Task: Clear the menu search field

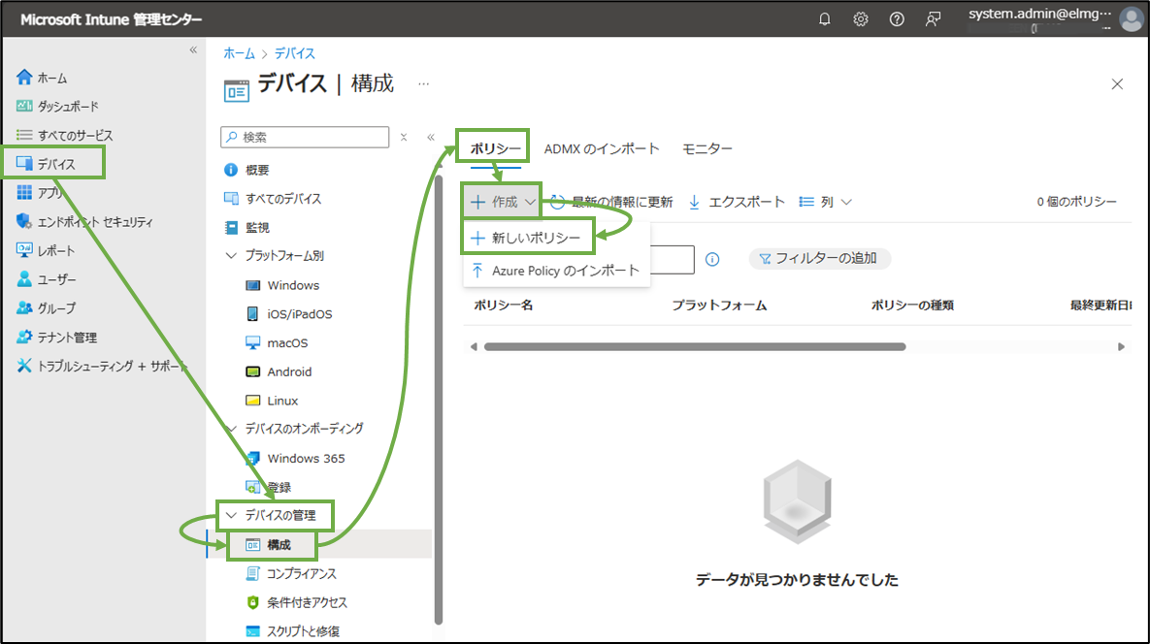Action: (404, 137)
